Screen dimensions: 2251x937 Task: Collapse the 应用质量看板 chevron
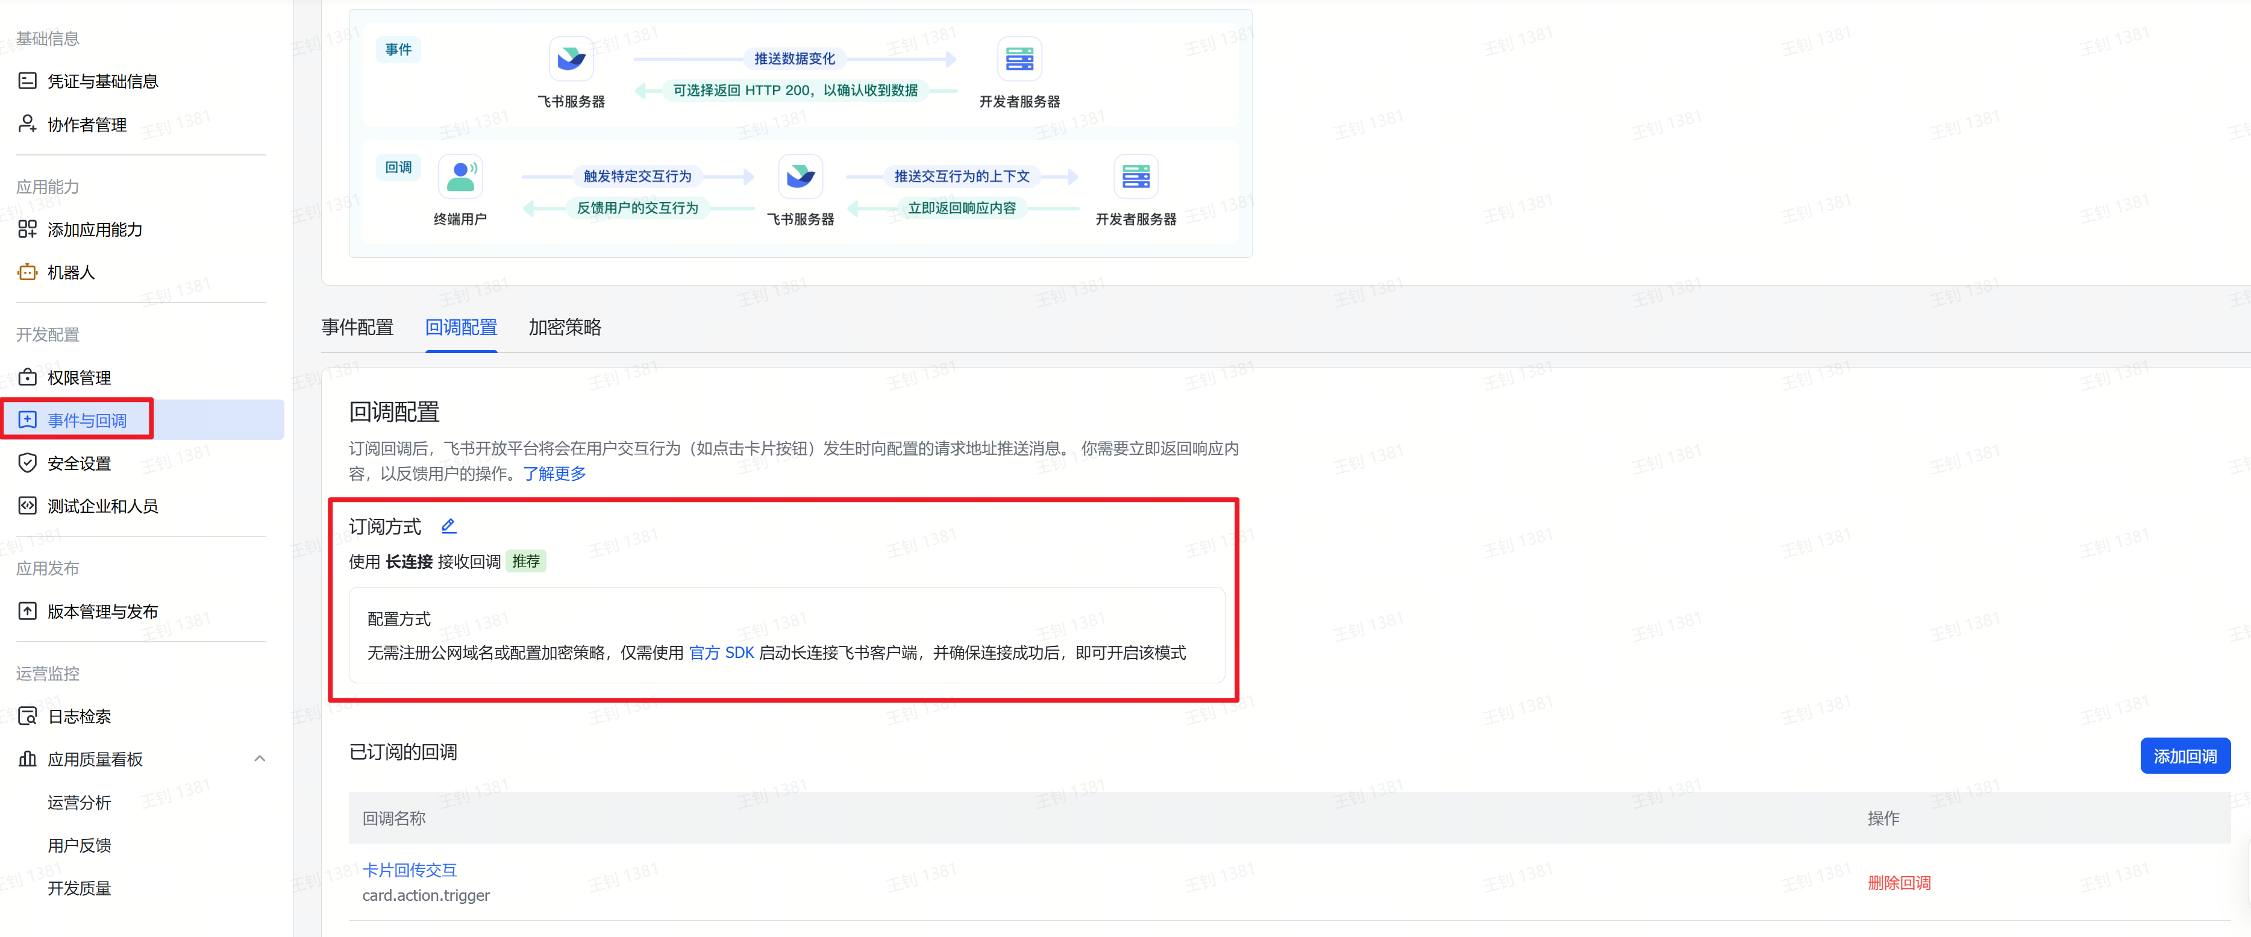[260, 759]
